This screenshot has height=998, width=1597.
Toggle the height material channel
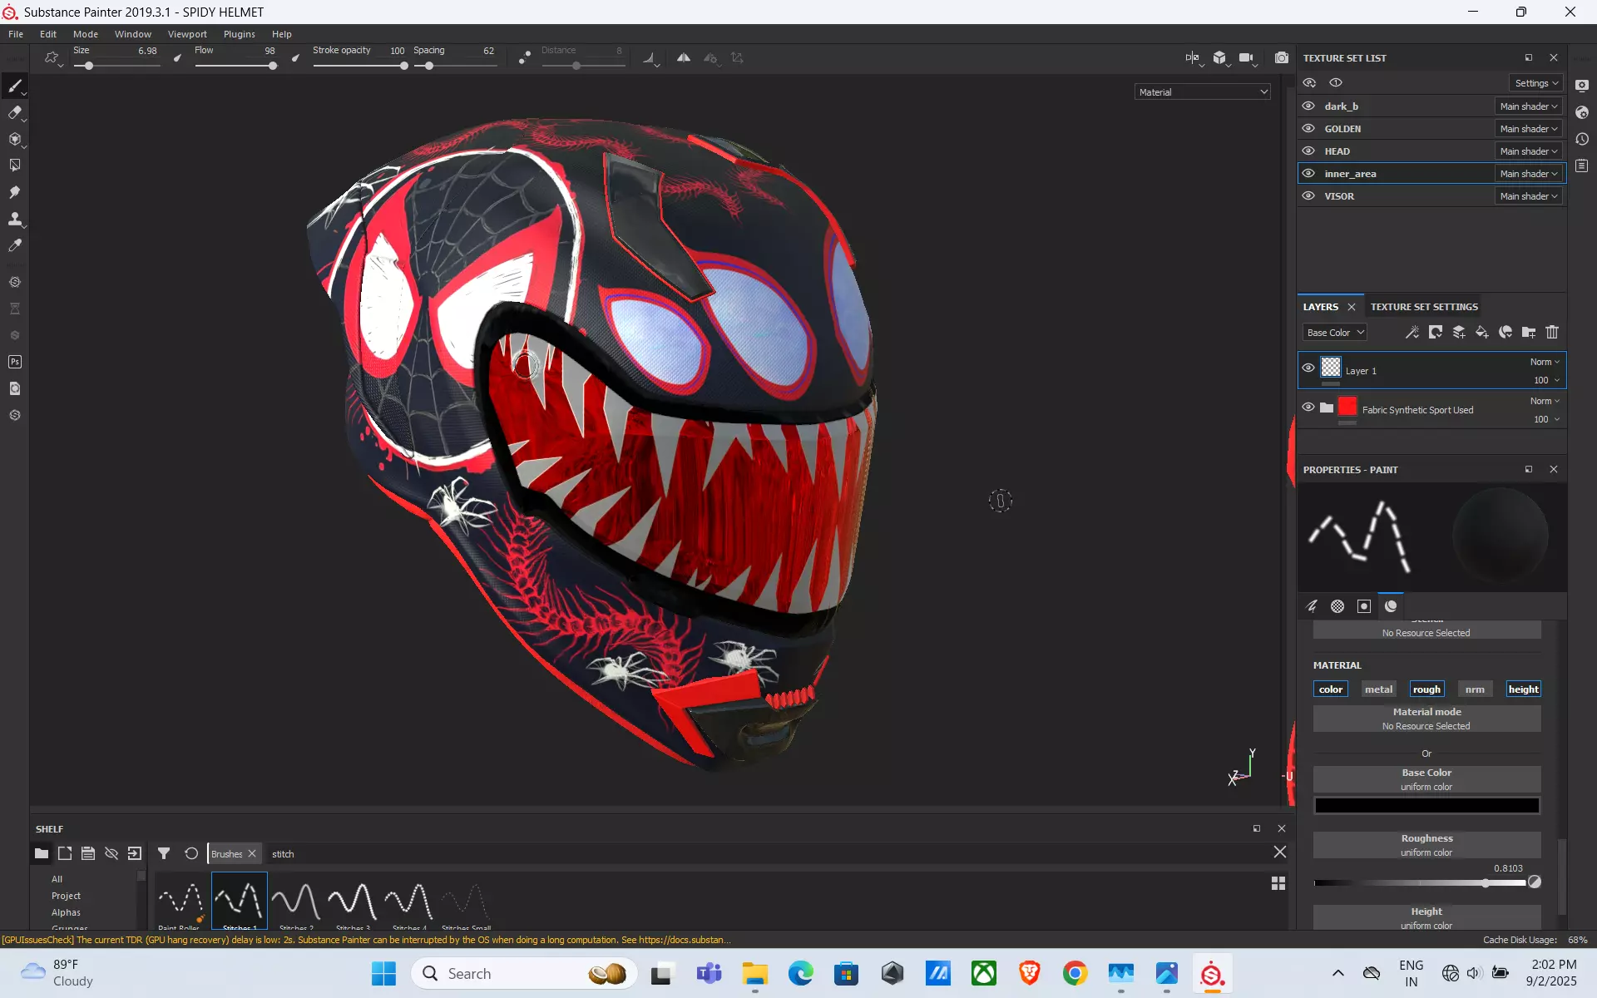pyautogui.click(x=1523, y=689)
